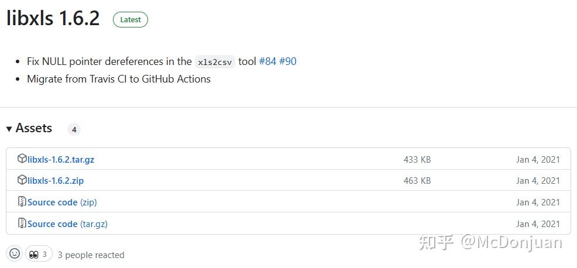The height and width of the screenshot is (268, 577).
Task: Toggle the eyes emoji reaction
Action: [x=38, y=254]
